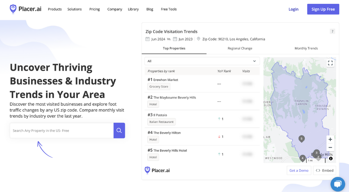This screenshot has width=349, height=192.
Task: Click the Grocery Store tag
Action: 159,87
